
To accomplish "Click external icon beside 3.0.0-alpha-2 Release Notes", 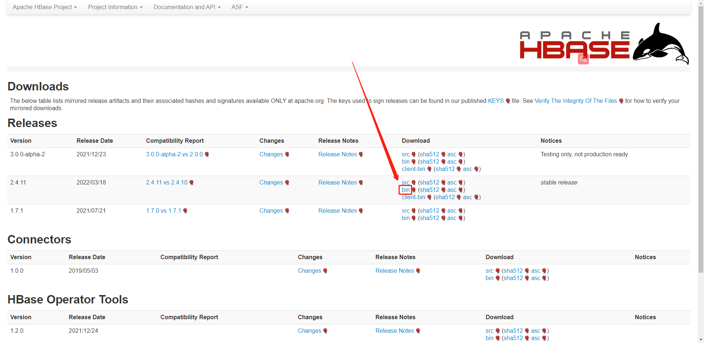I will [361, 154].
